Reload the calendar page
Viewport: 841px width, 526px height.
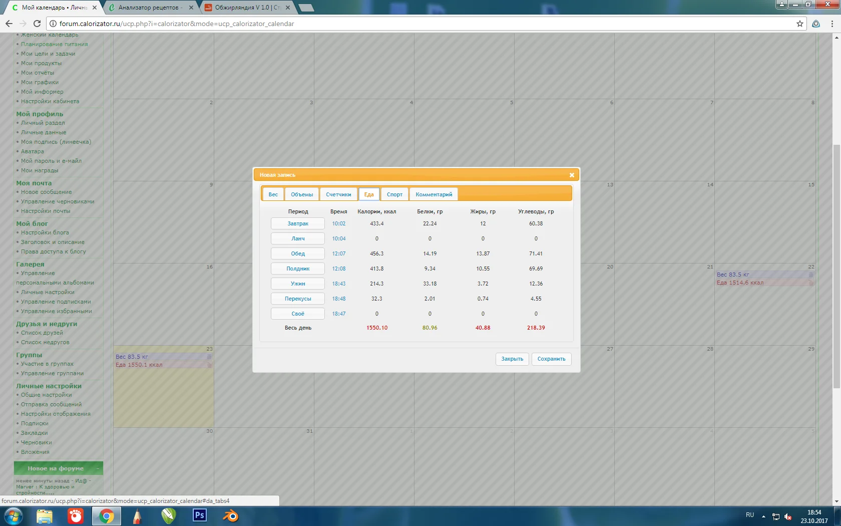point(37,24)
